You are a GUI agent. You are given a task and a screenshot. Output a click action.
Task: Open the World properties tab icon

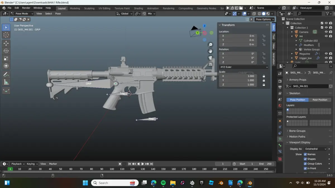[x=280, y=106]
